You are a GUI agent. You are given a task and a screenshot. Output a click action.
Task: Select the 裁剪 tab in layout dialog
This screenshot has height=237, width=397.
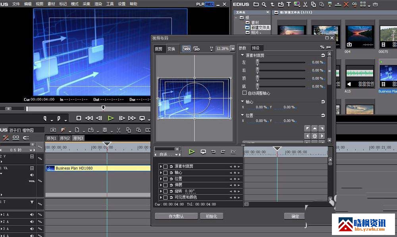click(159, 49)
